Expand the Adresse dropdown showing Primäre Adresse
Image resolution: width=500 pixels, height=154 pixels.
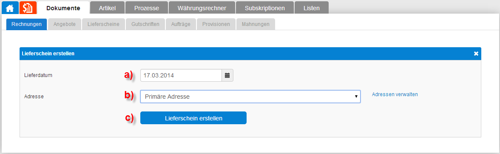[x=250, y=96]
